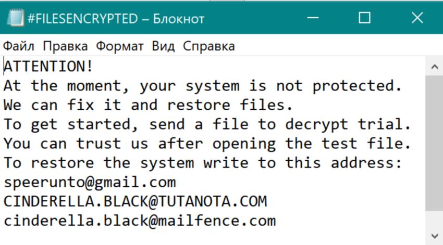The height and width of the screenshot is (245, 443).
Task: Click the scroll up arrow
Action: pyautogui.click(x=434, y=67)
